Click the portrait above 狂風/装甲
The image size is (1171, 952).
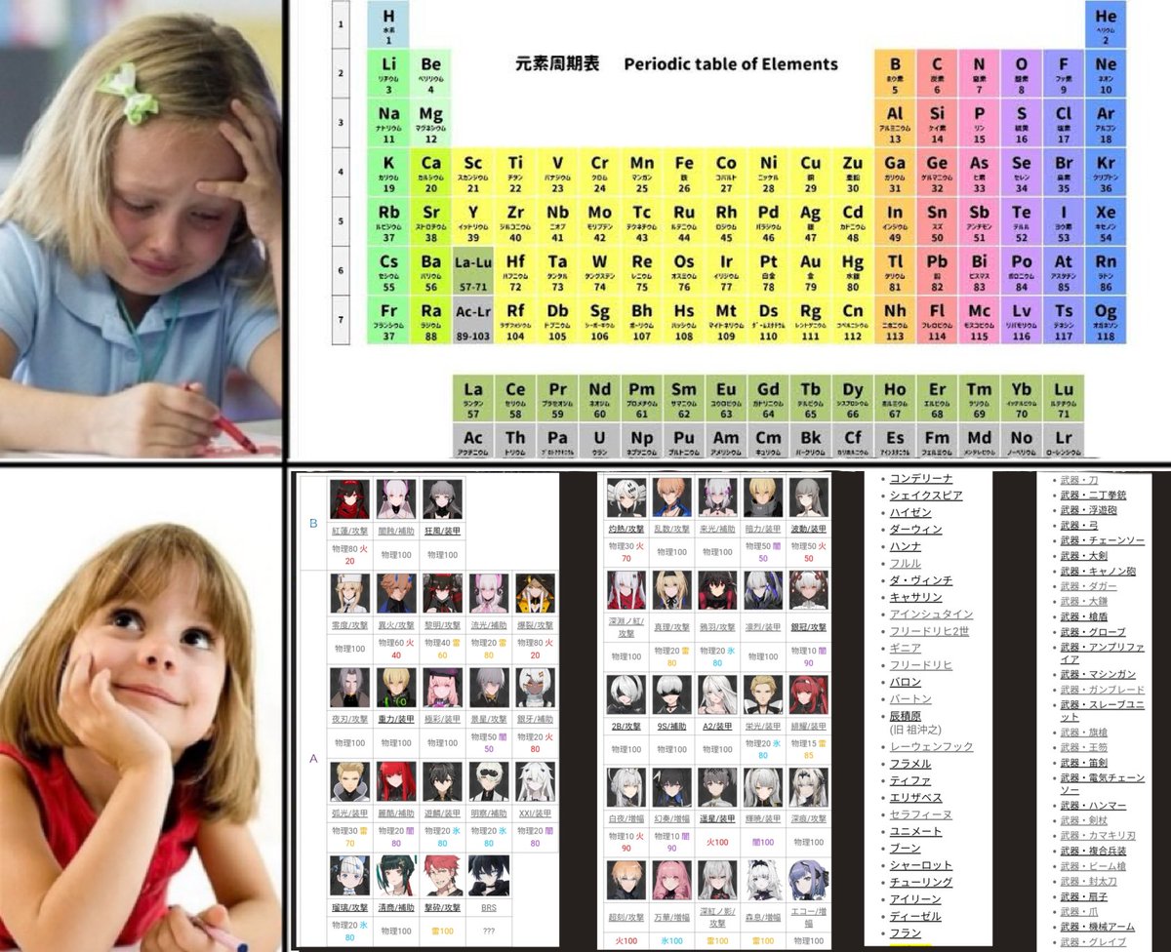[x=442, y=498]
